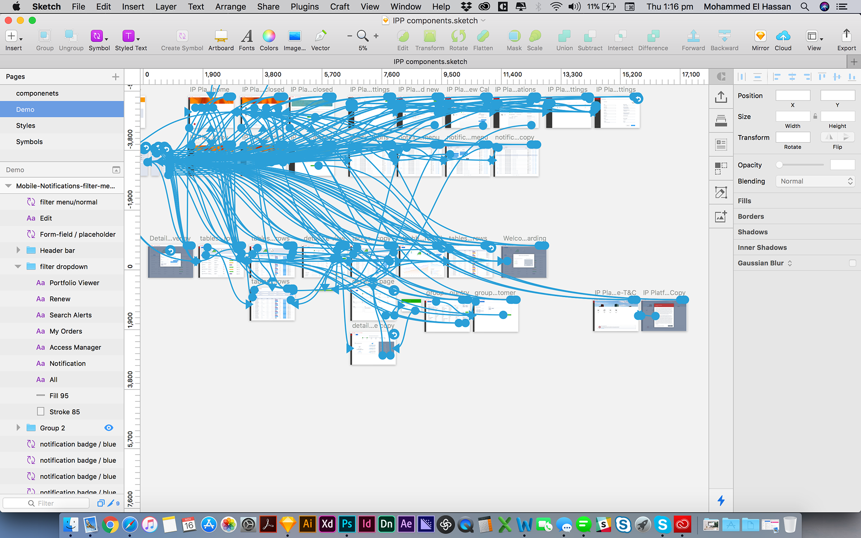
Task: Click the Create Symbol toolbar icon
Action: [182, 37]
